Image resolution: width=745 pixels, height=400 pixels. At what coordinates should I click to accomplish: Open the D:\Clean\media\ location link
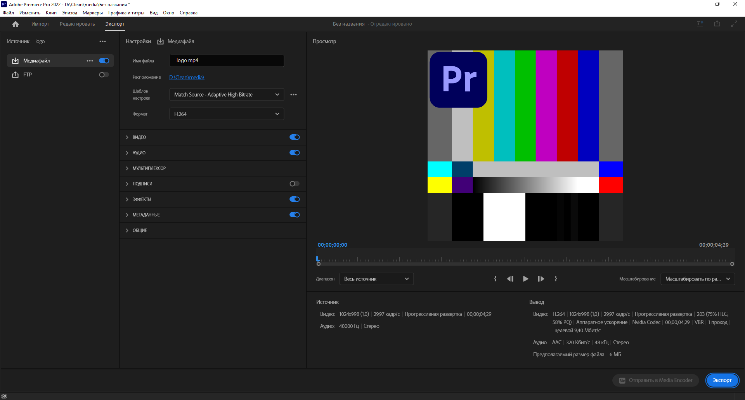pyautogui.click(x=187, y=77)
